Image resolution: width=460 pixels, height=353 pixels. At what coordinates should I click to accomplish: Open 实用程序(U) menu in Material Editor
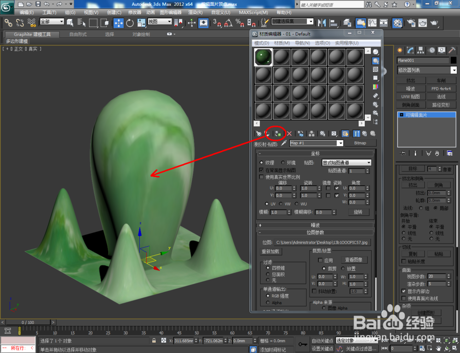[x=347, y=43]
